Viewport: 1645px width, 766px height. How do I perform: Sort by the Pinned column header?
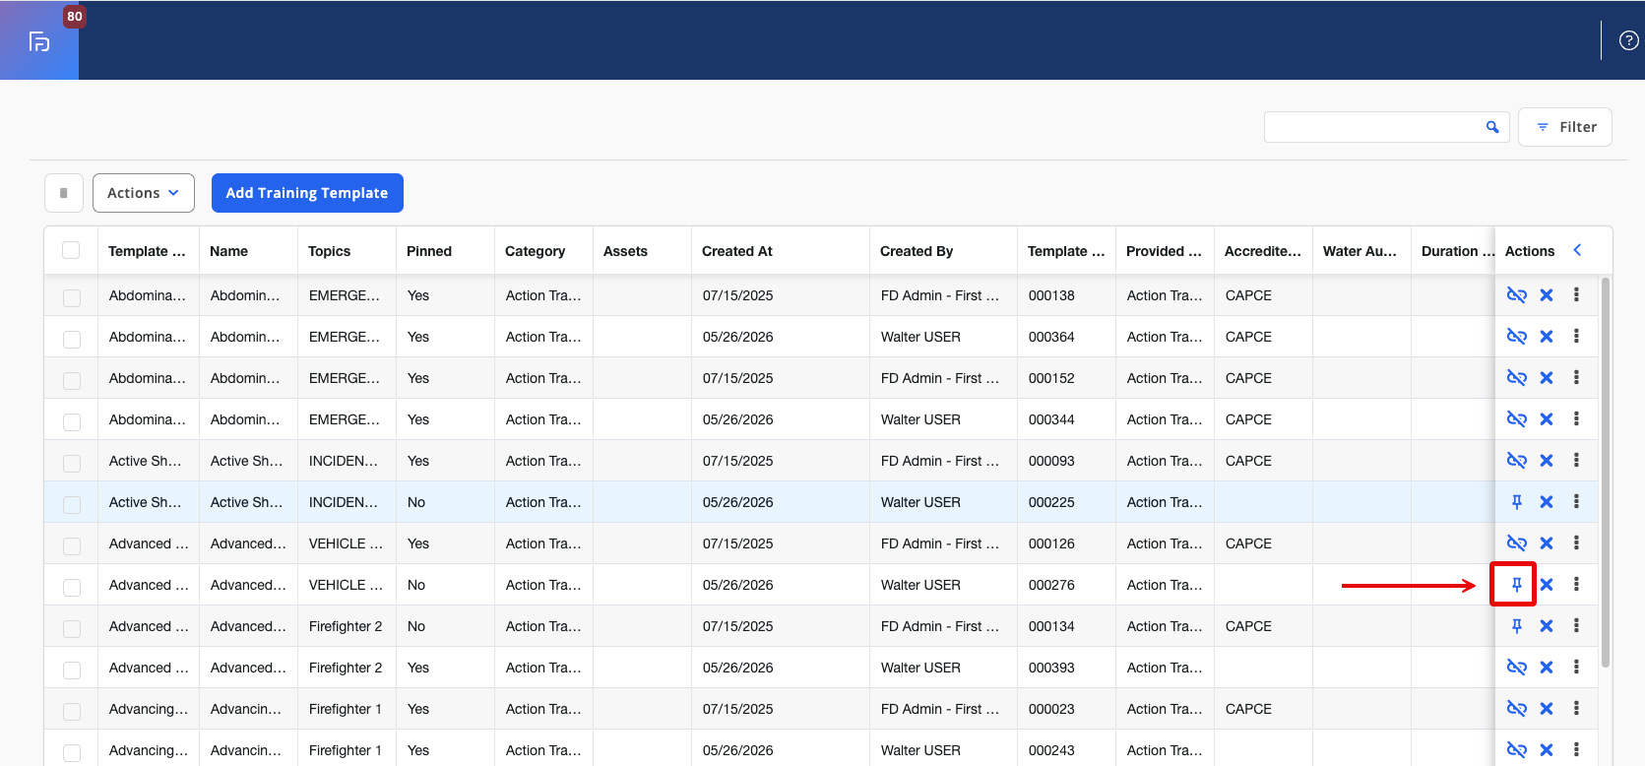(429, 251)
